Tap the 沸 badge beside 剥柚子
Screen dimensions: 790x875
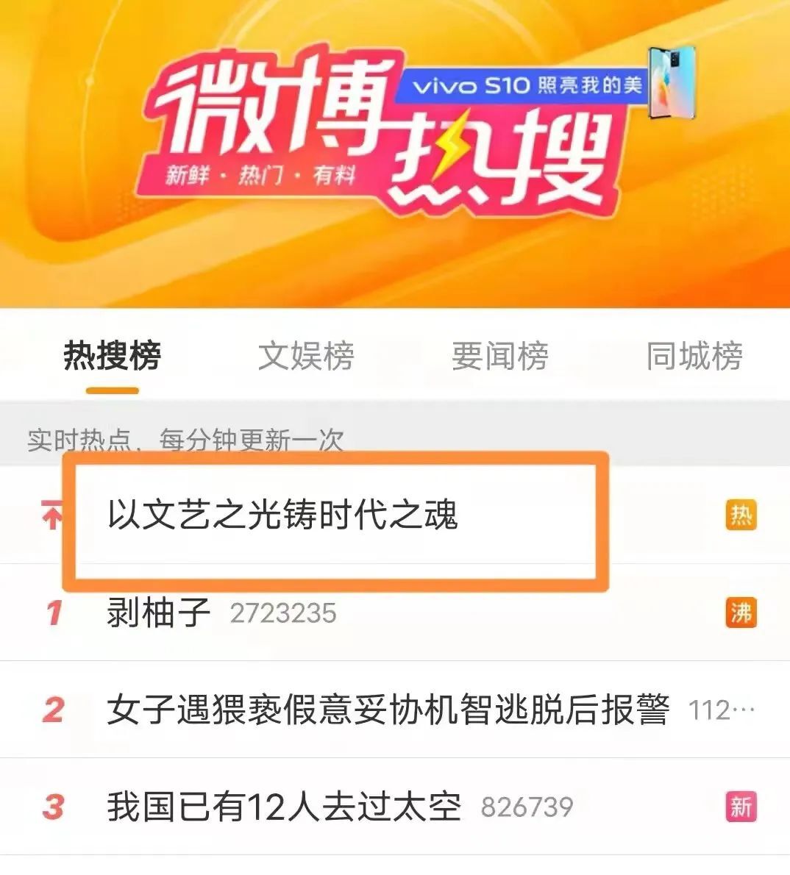click(x=741, y=612)
